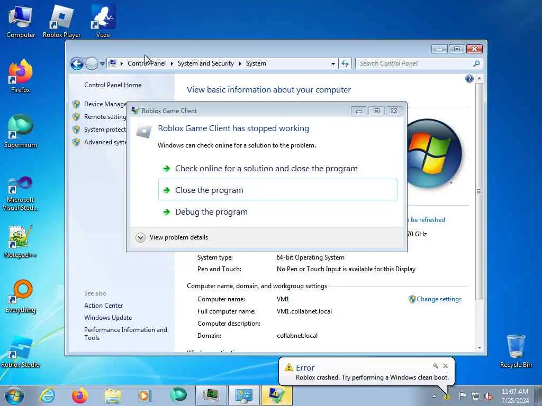Open Remote settings link
This screenshot has height=406, width=542.
(105, 117)
